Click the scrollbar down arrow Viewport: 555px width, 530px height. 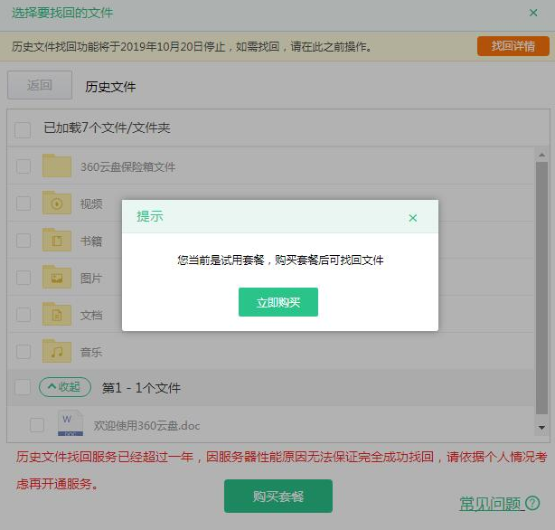click(x=541, y=428)
